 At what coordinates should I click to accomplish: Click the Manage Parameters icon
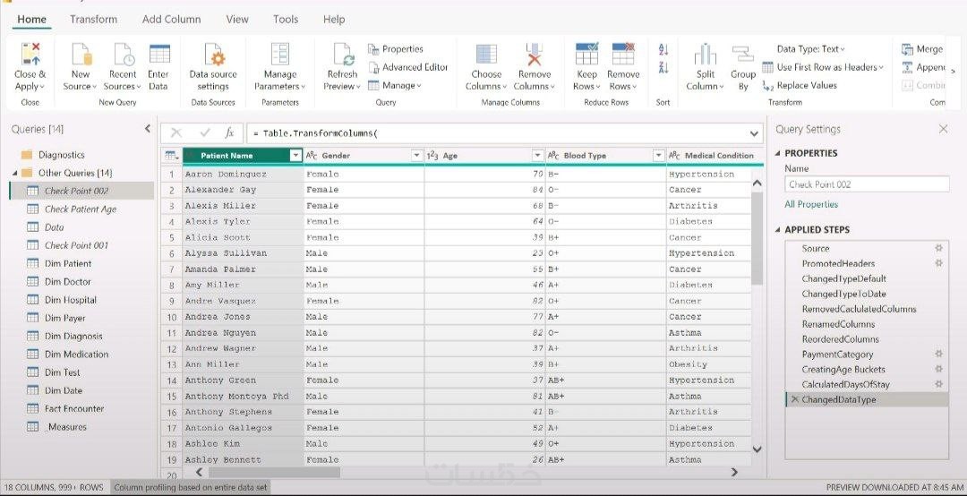pyautogui.click(x=280, y=55)
